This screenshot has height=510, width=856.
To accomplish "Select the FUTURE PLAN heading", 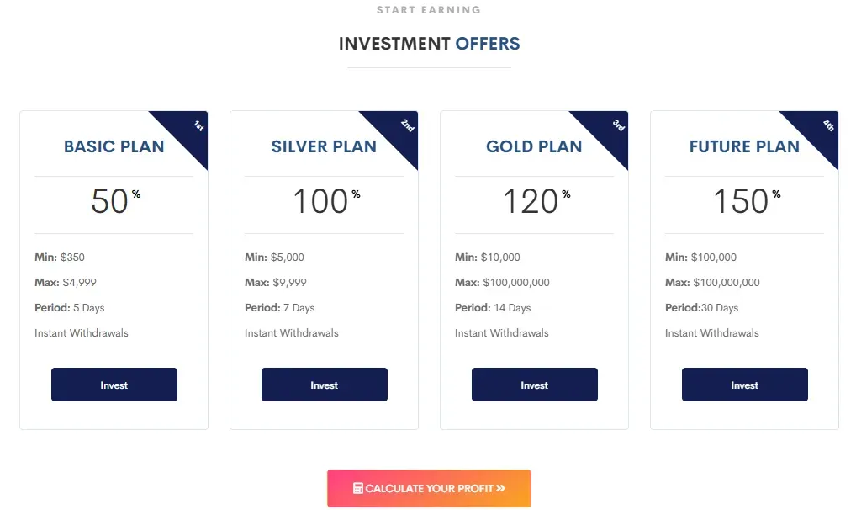I will 744,146.
